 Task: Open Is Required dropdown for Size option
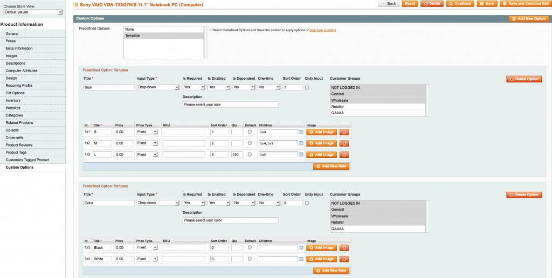click(194, 87)
